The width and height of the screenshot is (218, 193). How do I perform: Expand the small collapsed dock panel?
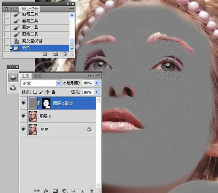point(12,67)
